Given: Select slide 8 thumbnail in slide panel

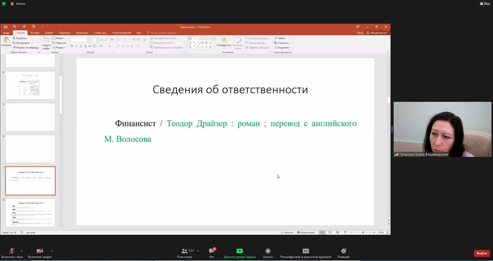Looking at the screenshot, I should [x=31, y=213].
